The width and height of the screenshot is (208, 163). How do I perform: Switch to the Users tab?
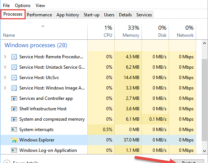[109, 15]
